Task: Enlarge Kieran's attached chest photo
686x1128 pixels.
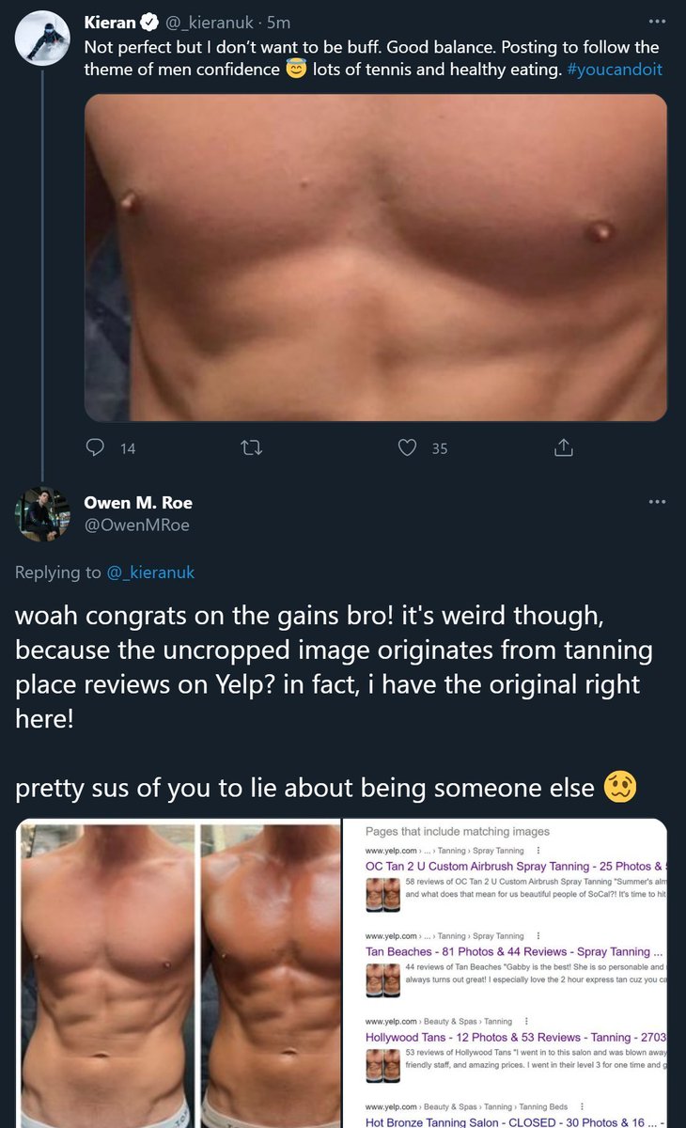Action: tap(376, 257)
